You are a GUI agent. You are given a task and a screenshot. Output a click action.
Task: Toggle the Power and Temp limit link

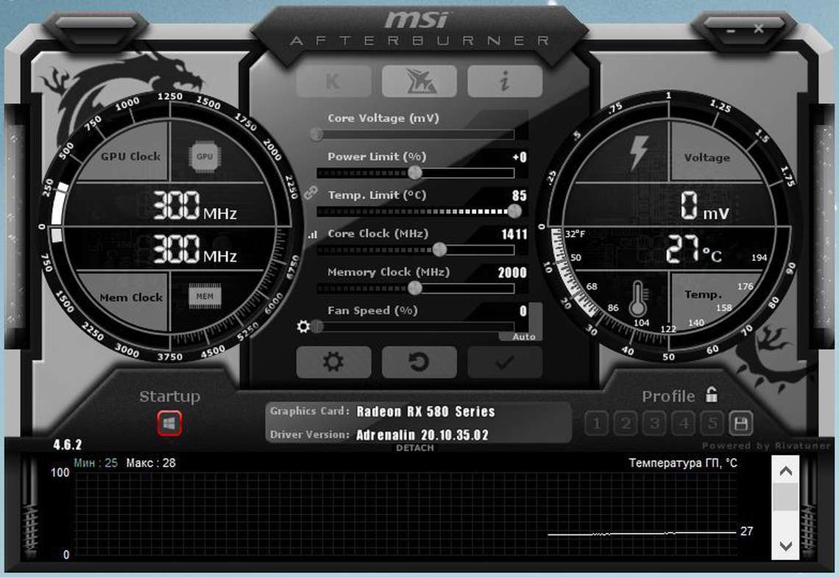[310, 194]
